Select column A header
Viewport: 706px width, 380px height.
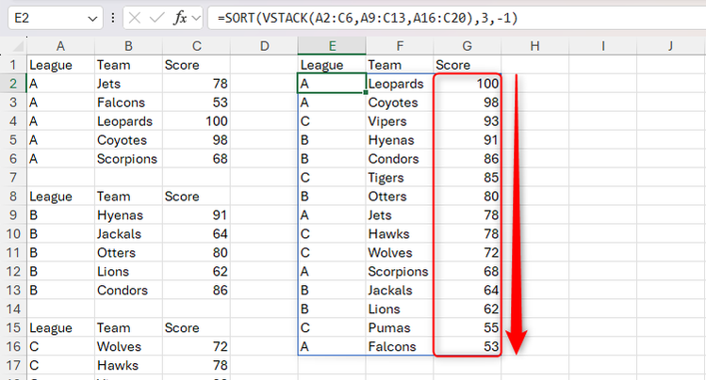60,46
